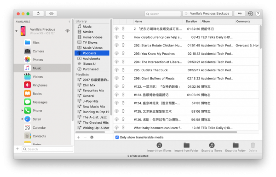276x177 pixels.
Task: Select Music Videos in the Library list
Action: coord(92,48)
